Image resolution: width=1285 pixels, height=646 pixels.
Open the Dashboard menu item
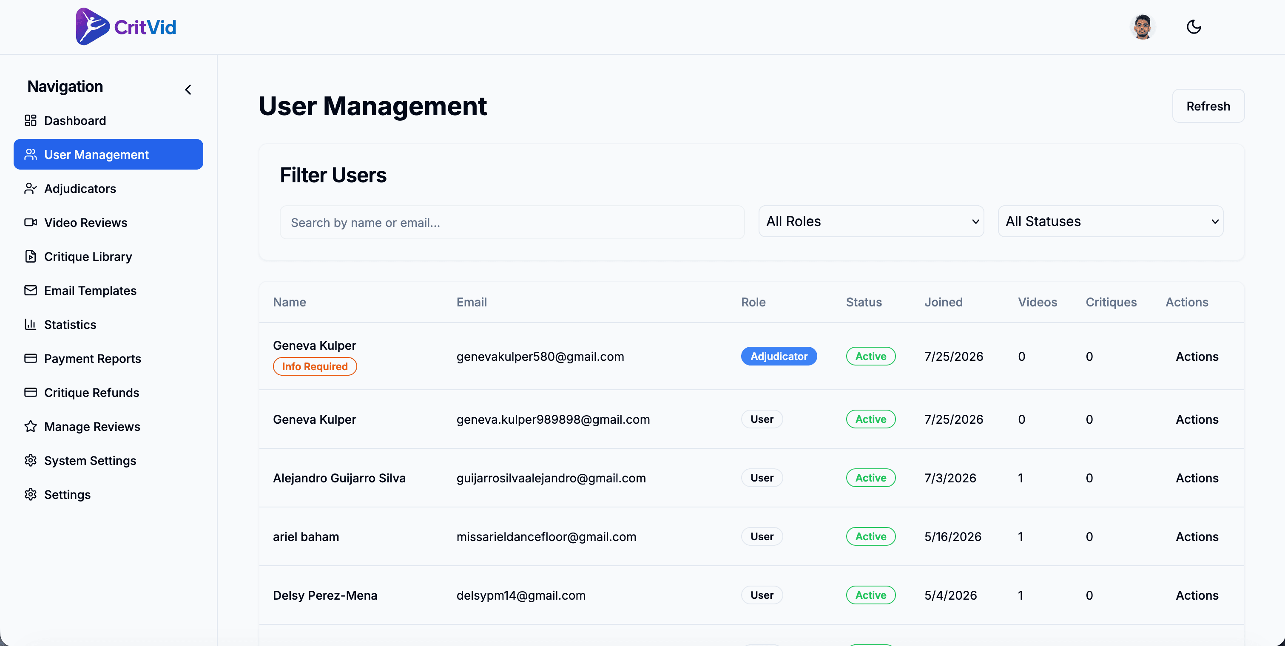[108, 120]
